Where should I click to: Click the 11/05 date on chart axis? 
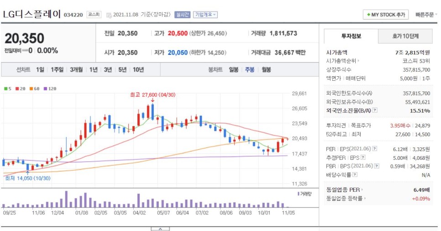click(288, 213)
